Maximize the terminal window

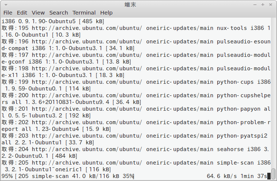coord(263,5)
